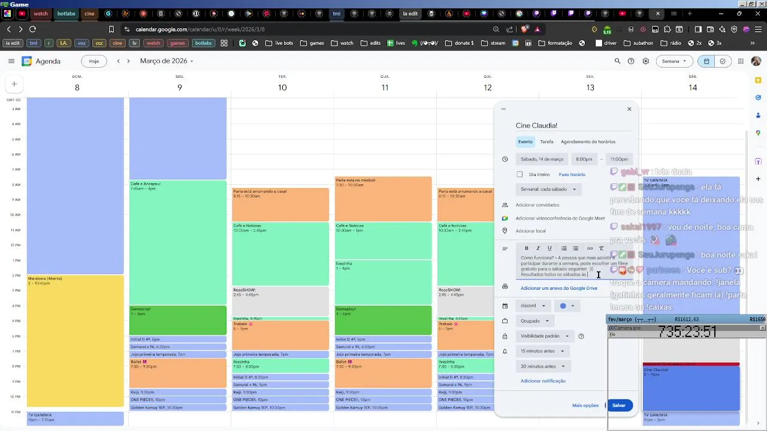Click the Hoje button

(94, 61)
